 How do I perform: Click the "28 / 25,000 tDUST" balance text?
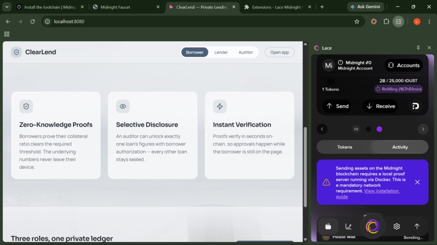point(399,81)
